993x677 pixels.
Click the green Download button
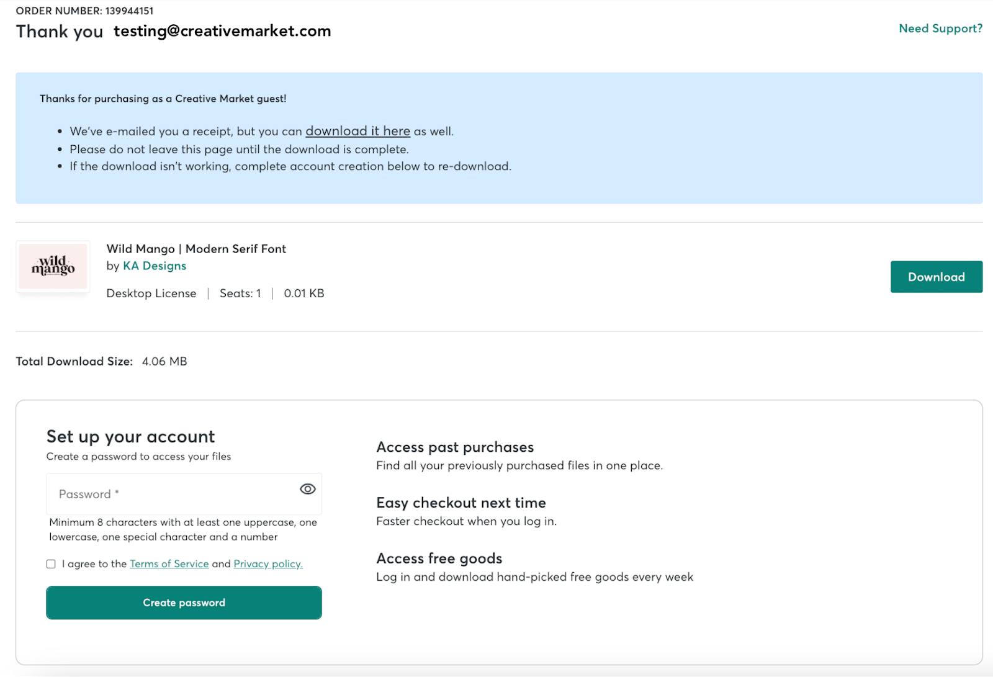[936, 277]
